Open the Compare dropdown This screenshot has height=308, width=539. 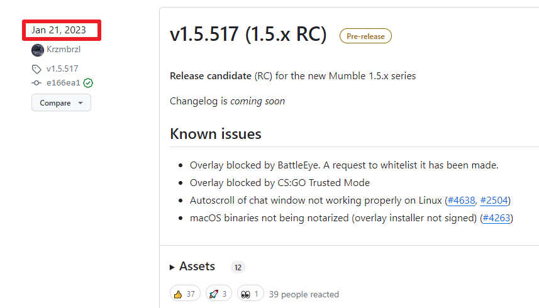[x=61, y=102]
